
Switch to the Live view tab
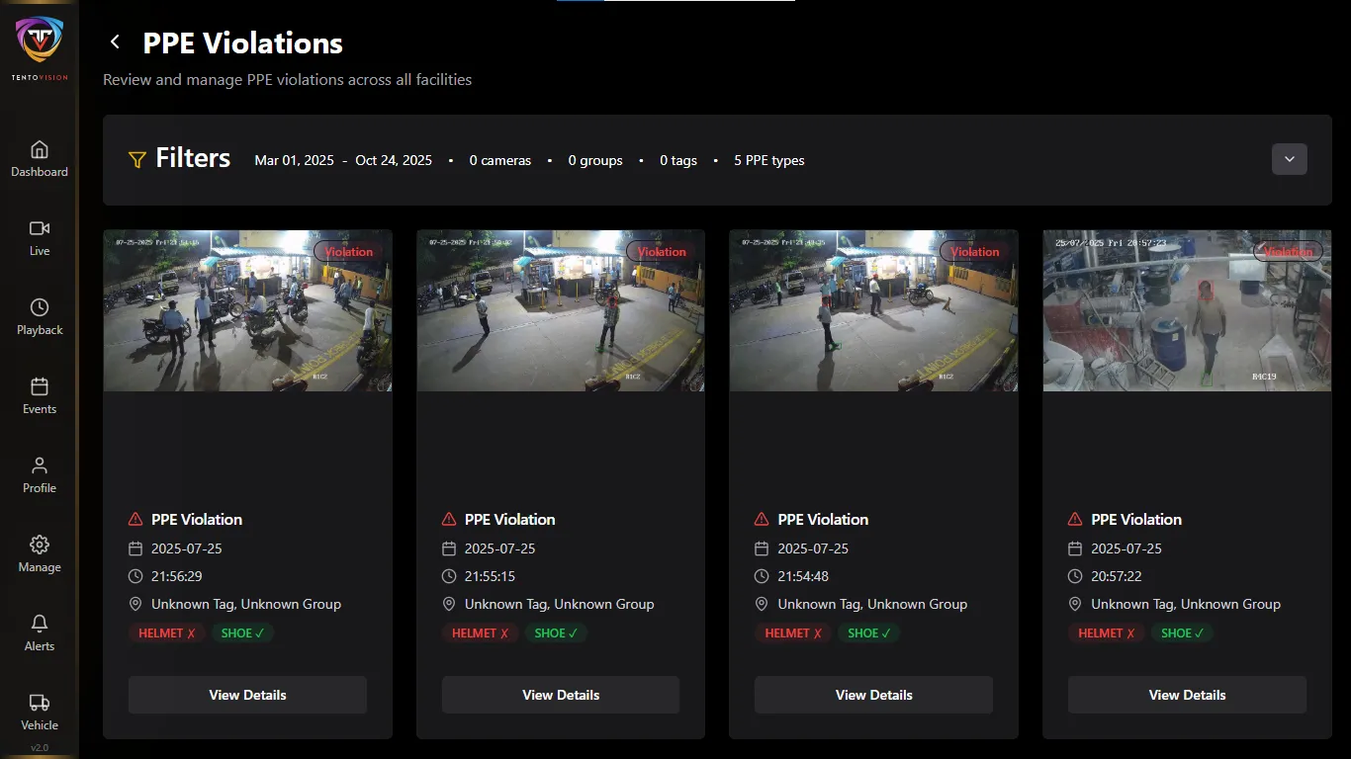coord(40,237)
